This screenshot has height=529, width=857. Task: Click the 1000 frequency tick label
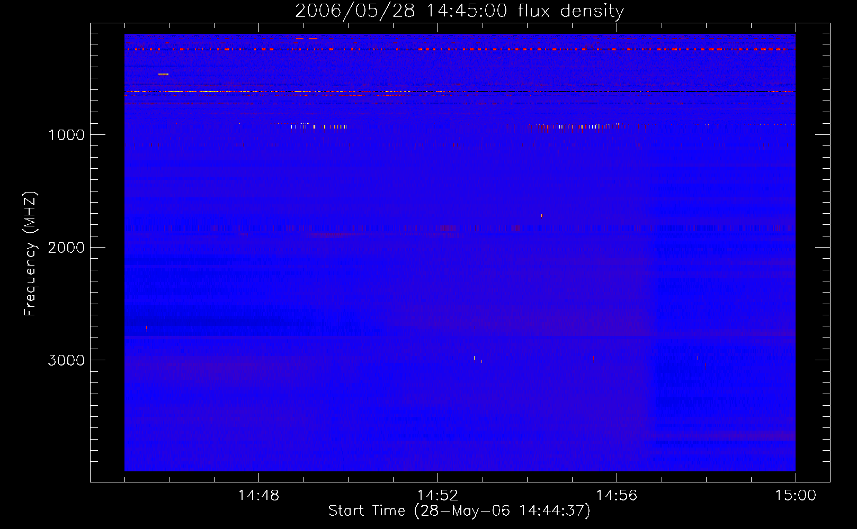pyautogui.click(x=67, y=135)
